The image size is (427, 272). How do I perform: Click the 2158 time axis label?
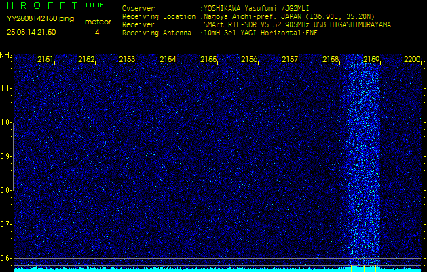click(x=331, y=59)
